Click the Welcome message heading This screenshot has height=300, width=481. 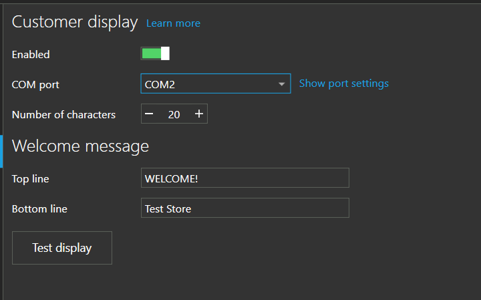[x=80, y=146]
